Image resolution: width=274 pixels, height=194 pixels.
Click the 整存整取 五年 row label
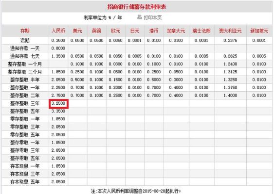tap(25, 111)
